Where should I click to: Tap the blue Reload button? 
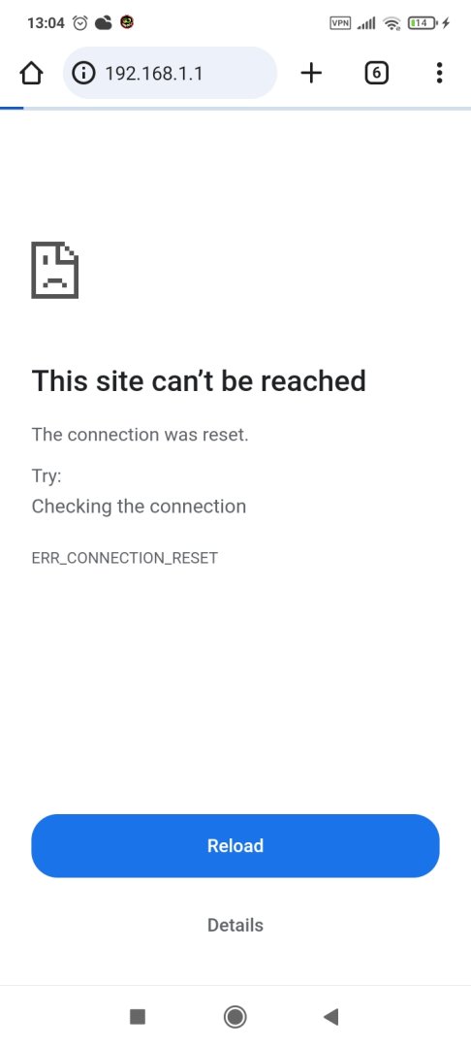pos(235,845)
